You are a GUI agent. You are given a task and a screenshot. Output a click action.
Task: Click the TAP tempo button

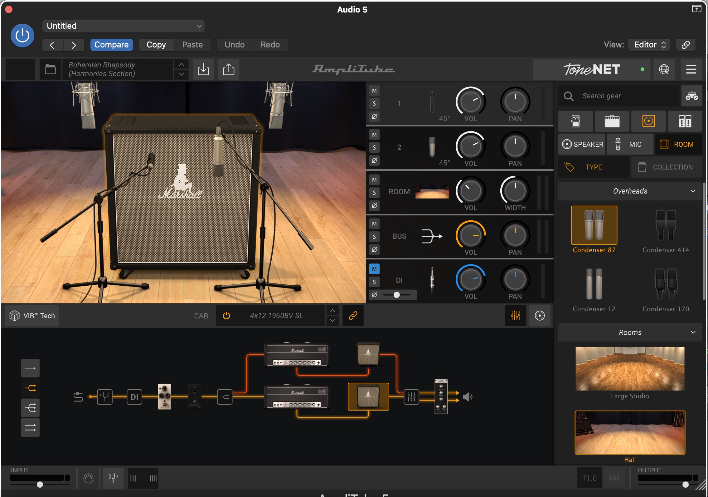tap(614, 478)
